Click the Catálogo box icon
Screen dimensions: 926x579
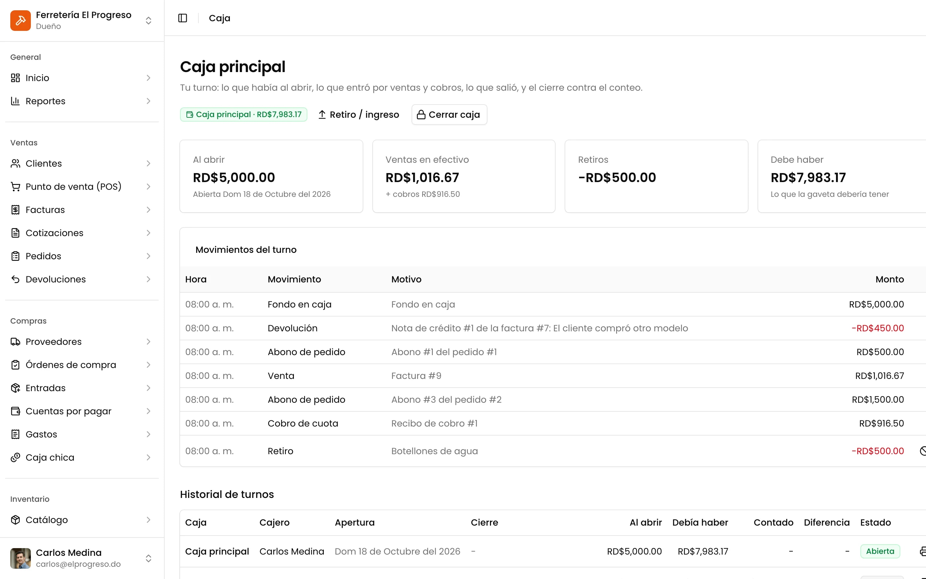[15, 519]
